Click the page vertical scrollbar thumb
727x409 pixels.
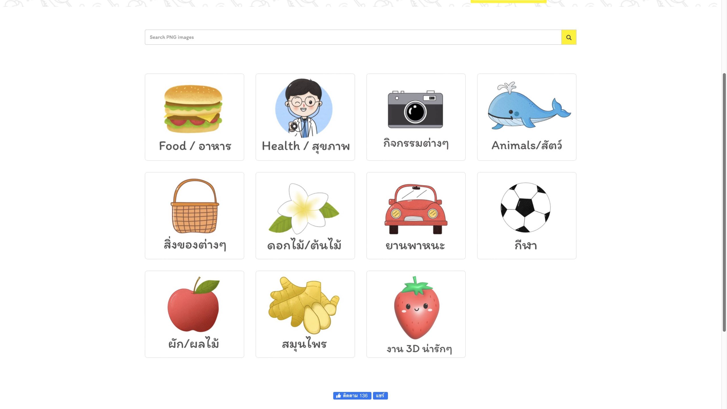click(x=724, y=202)
